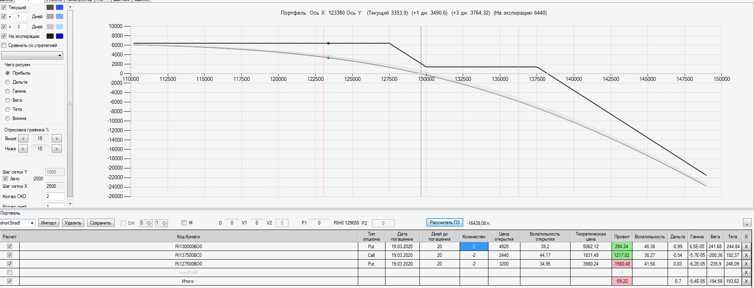Click the profit cell showing -1560,48
This screenshot has width=754, height=288.
pyautogui.click(x=622, y=264)
